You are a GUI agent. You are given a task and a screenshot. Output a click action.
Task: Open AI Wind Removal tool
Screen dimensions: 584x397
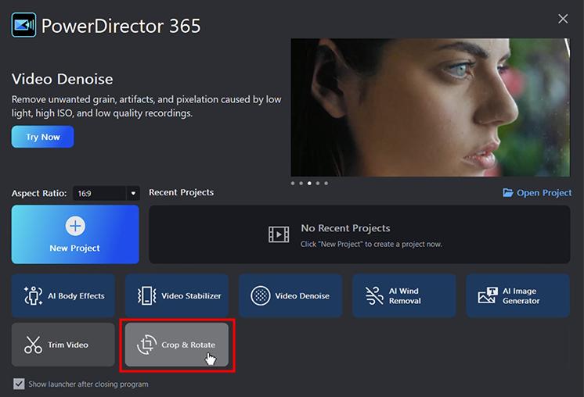tap(404, 295)
